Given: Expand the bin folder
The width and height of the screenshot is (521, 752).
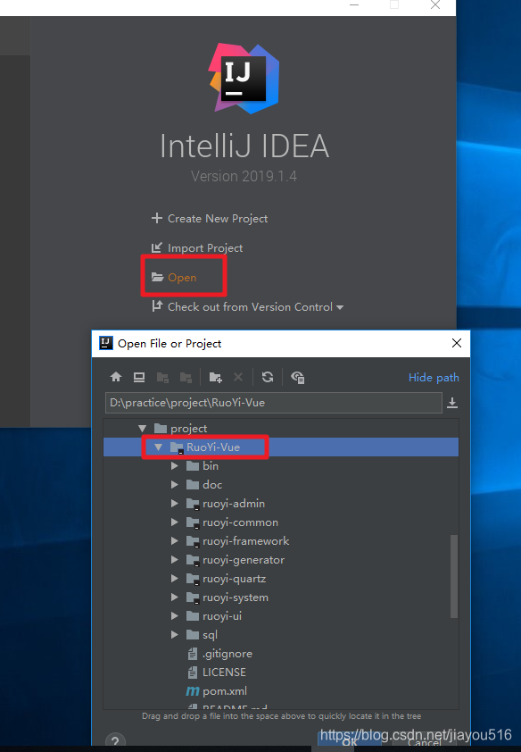Looking at the screenshot, I should point(175,466).
